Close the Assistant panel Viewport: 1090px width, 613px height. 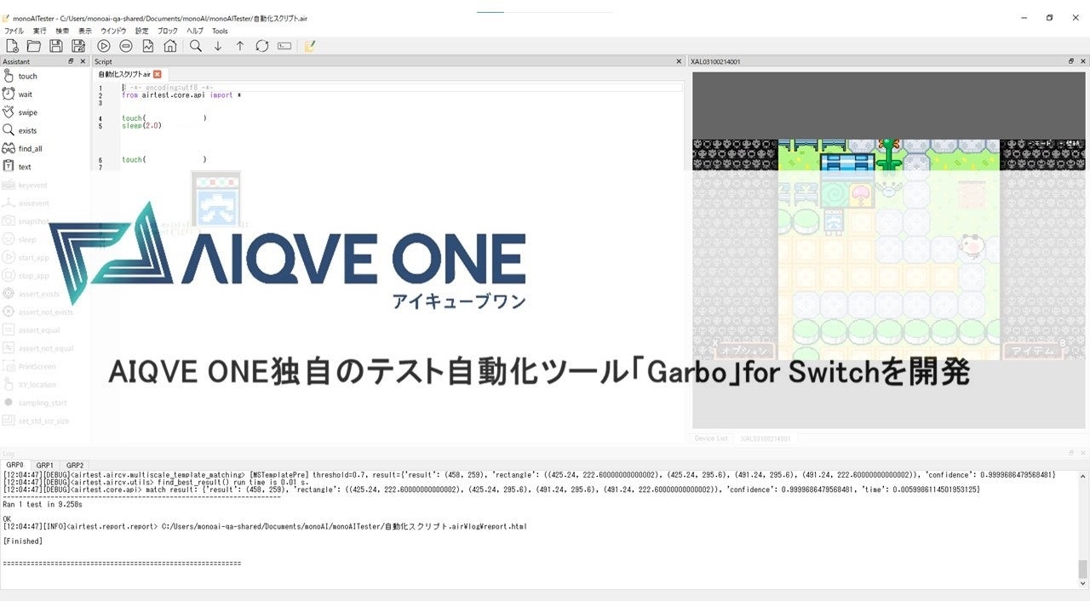[83, 61]
